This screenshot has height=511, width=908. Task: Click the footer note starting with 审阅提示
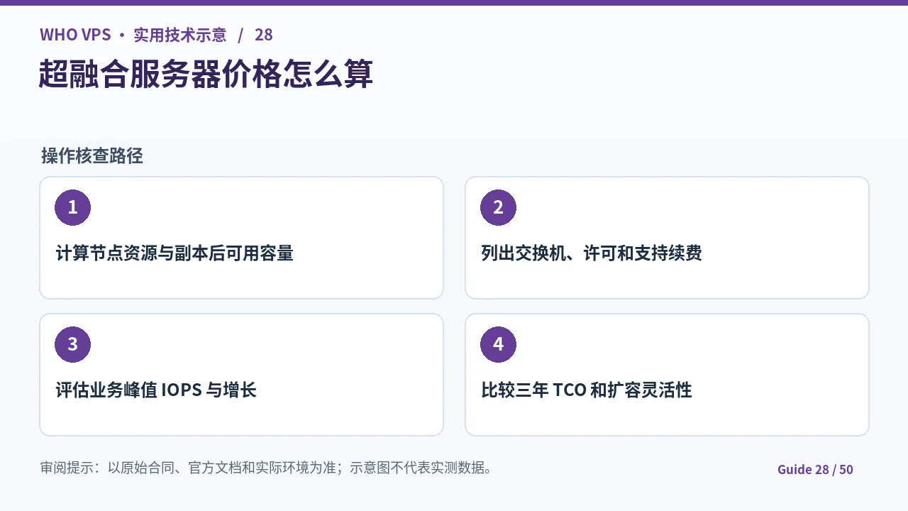pos(266,468)
